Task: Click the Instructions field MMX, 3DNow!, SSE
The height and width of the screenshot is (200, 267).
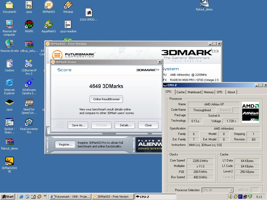Action: pyautogui.click(x=224, y=145)
